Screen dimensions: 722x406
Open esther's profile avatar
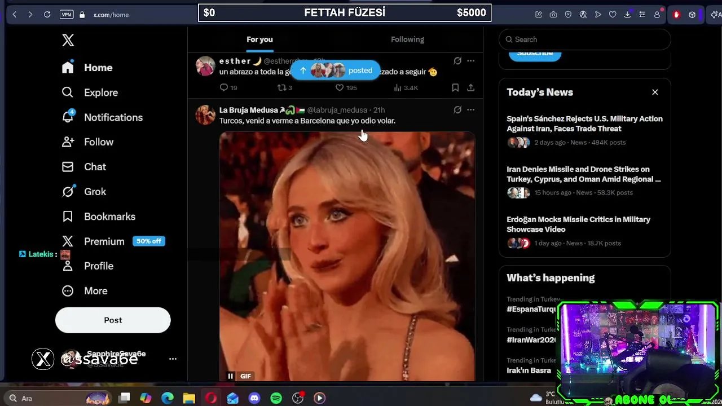point(205,66)
